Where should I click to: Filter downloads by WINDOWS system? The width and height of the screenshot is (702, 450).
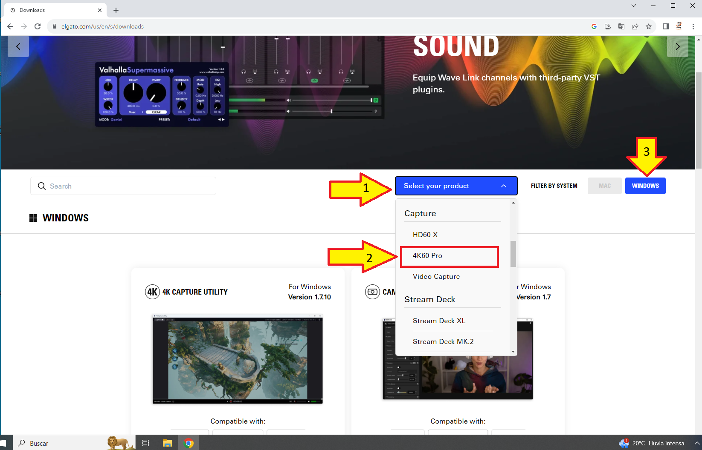coord(645,186)
